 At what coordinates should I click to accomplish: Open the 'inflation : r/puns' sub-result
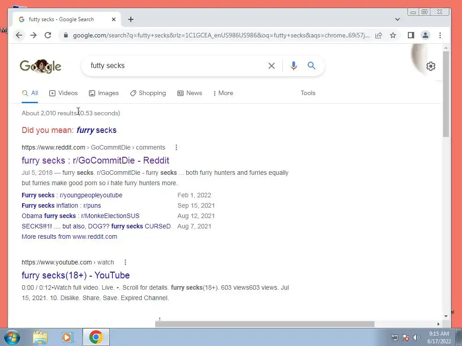61,205
